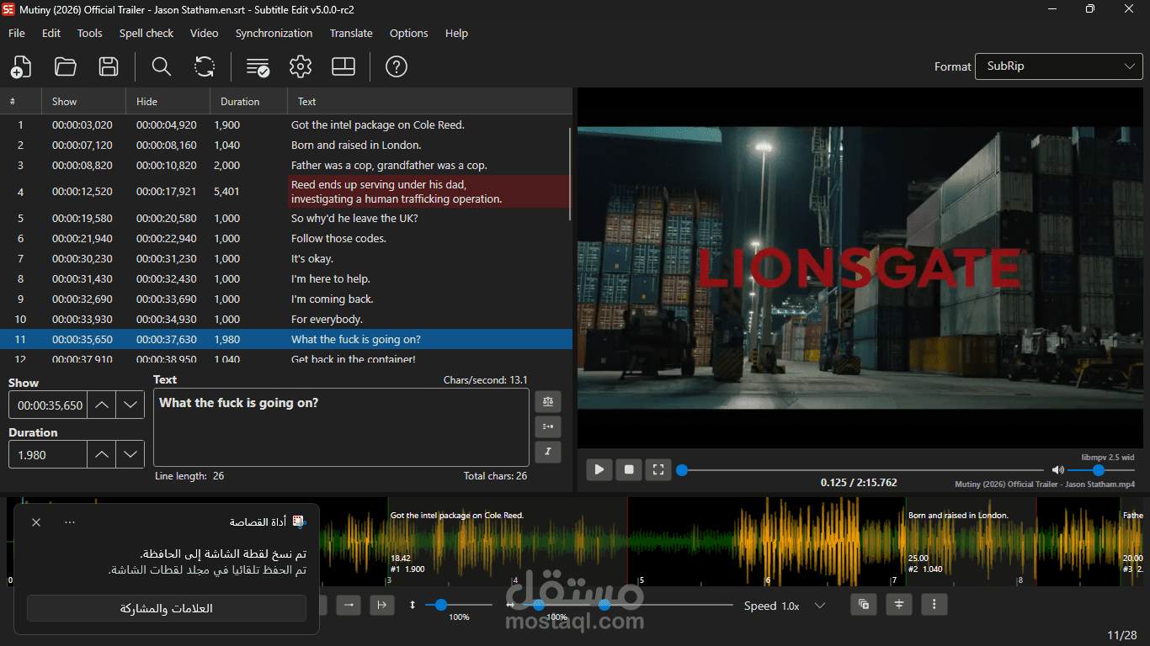This screenshot has height=646, width=1150.
Task: Click the show time cell "00:00:07,120"
Action: pyautogui.click(x=82, y=146)
